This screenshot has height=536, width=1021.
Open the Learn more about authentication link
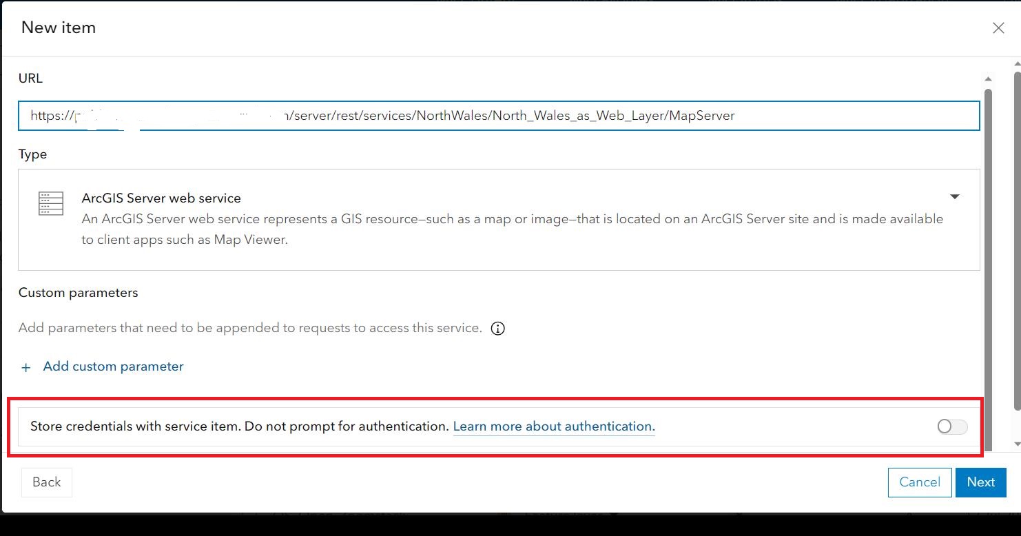tap(553, 426)
